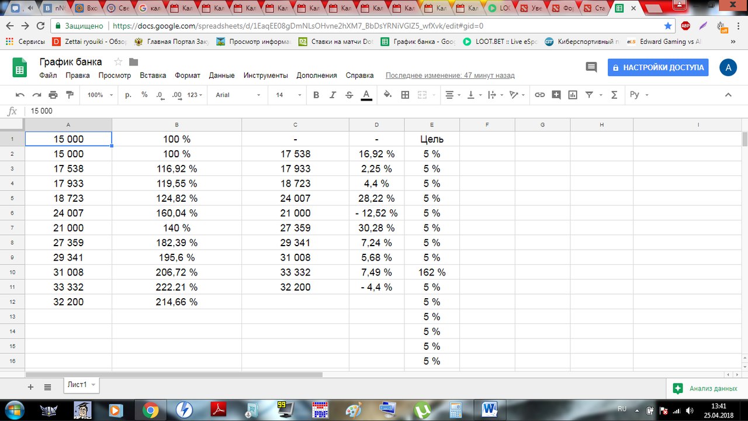Click the undo arrow in toolbar
The width and height of the screenshot is (748, 421).
20,95
